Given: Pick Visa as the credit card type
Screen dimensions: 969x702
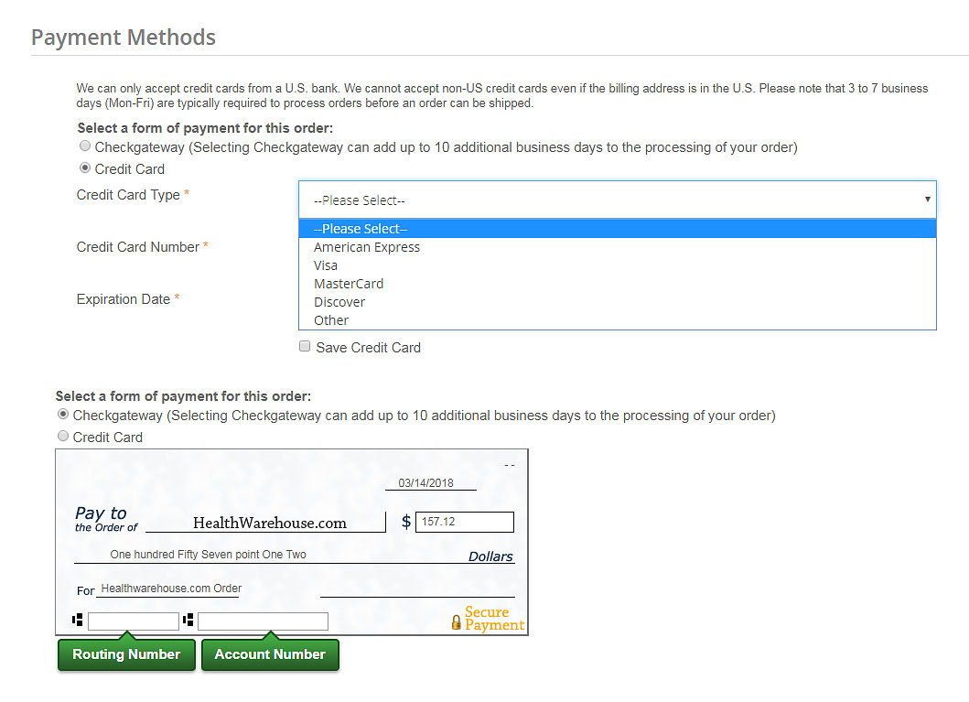Looking at the screenshot, I should pos(326,265).
